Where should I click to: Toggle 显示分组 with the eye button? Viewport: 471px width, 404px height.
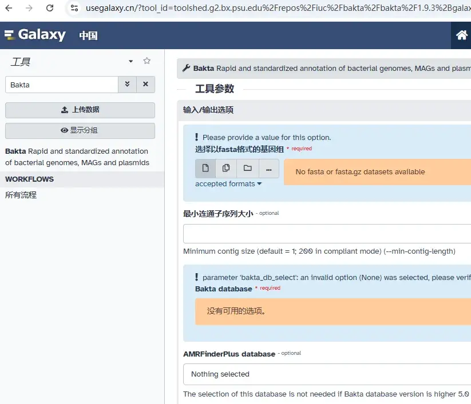[80, 131]
